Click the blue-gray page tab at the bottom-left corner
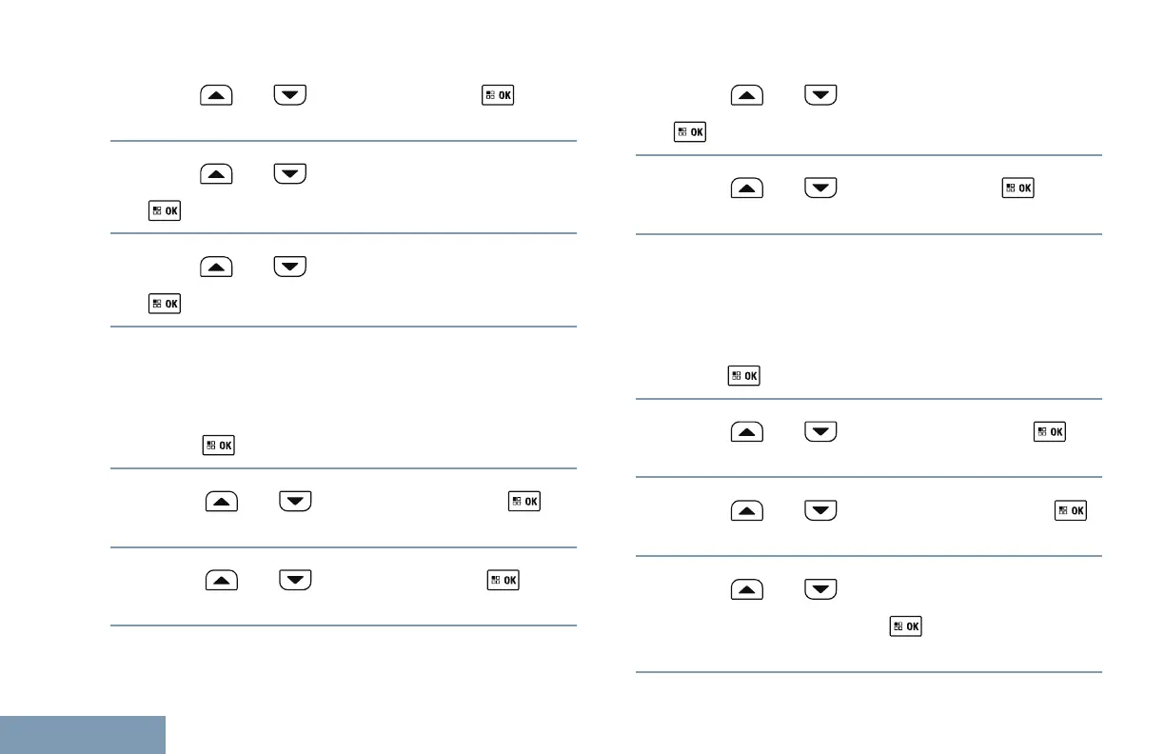Image resolution: width=1165 pixels, height=754 pixels. click(83, 735)
